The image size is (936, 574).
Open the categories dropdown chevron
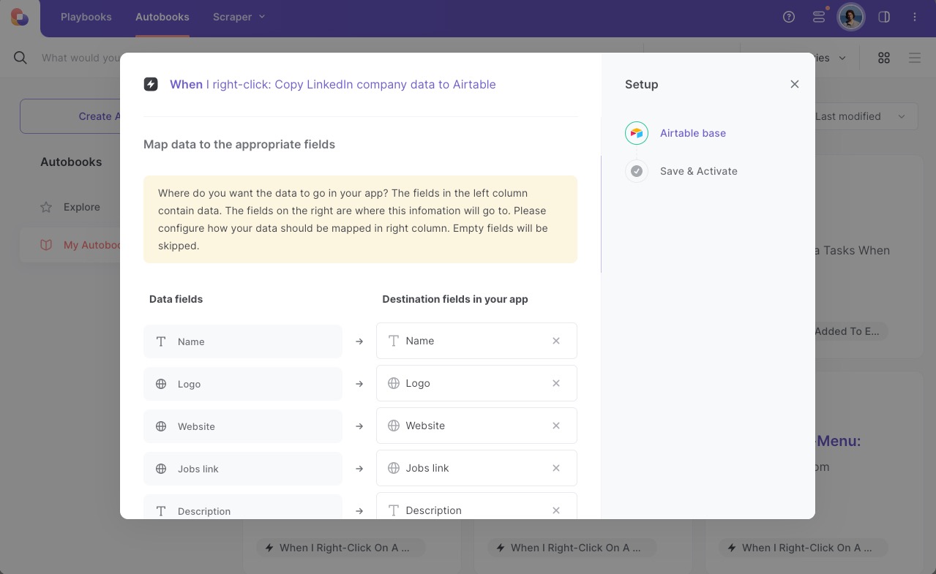(842, 58)
